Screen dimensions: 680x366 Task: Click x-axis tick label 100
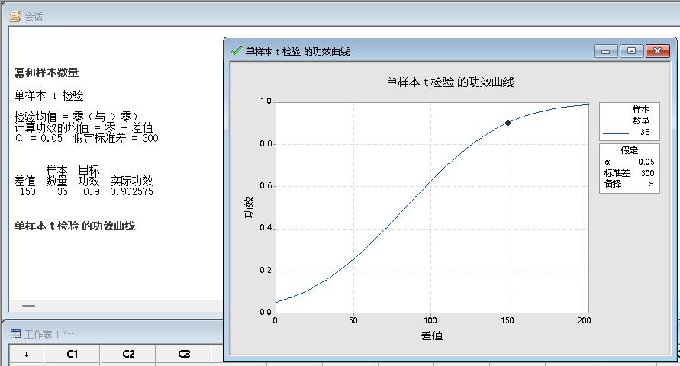coord(430,320)
